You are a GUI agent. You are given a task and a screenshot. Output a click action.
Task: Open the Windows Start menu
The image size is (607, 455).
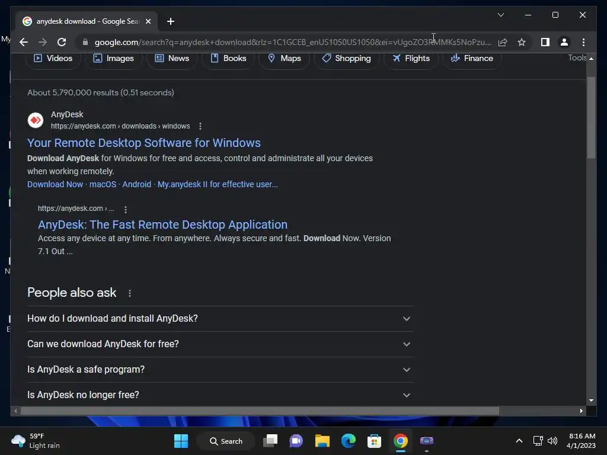click(181, 441)
